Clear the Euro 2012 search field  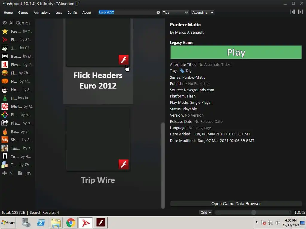(x=158, y=13)
